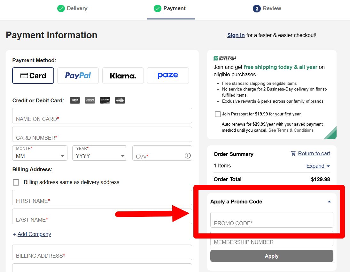Go to the Review step tab
Image resolution: width=350 pixels, height=272 pixels.
(x=267, y=9)
